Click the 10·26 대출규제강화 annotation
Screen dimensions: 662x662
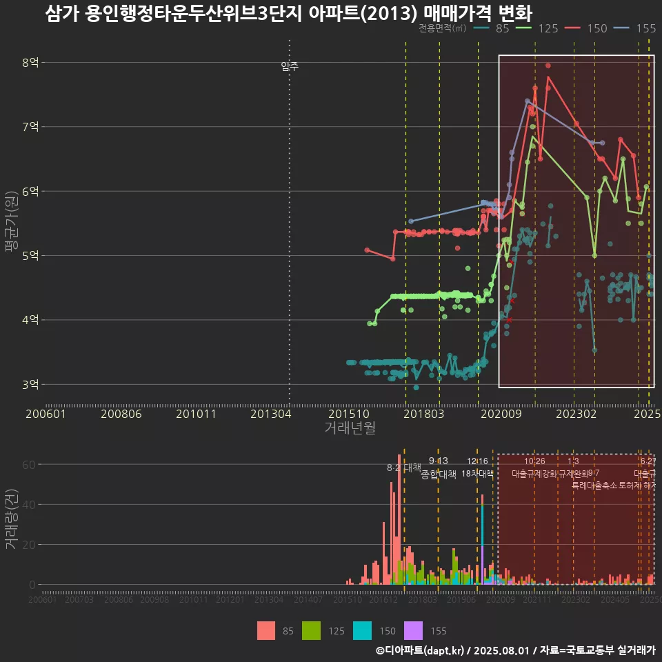pyautogui.click(x=534, y=467)
